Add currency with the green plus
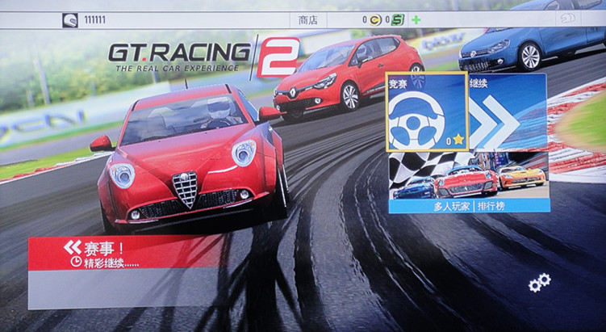The image size is (606, 332). [416, 19]
